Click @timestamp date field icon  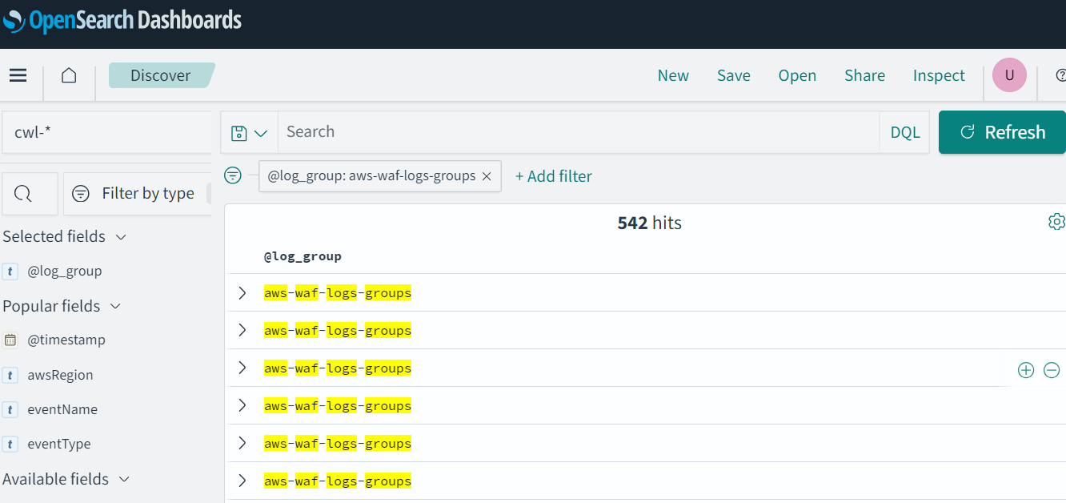[x=10, y=340]
